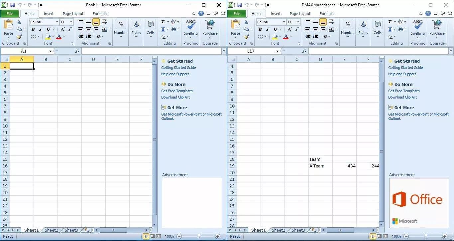Toggle Underline in Book1 window
The image size is (454, 241).
click(x=48, y=29)
